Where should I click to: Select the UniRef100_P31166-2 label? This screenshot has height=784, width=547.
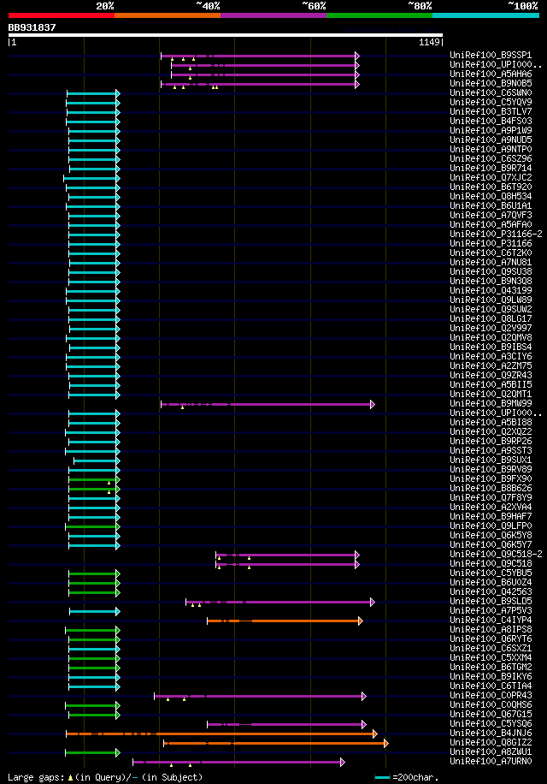pyautogui.click(x=496, y=234)
